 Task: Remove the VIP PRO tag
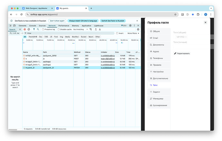click(186, 37)
